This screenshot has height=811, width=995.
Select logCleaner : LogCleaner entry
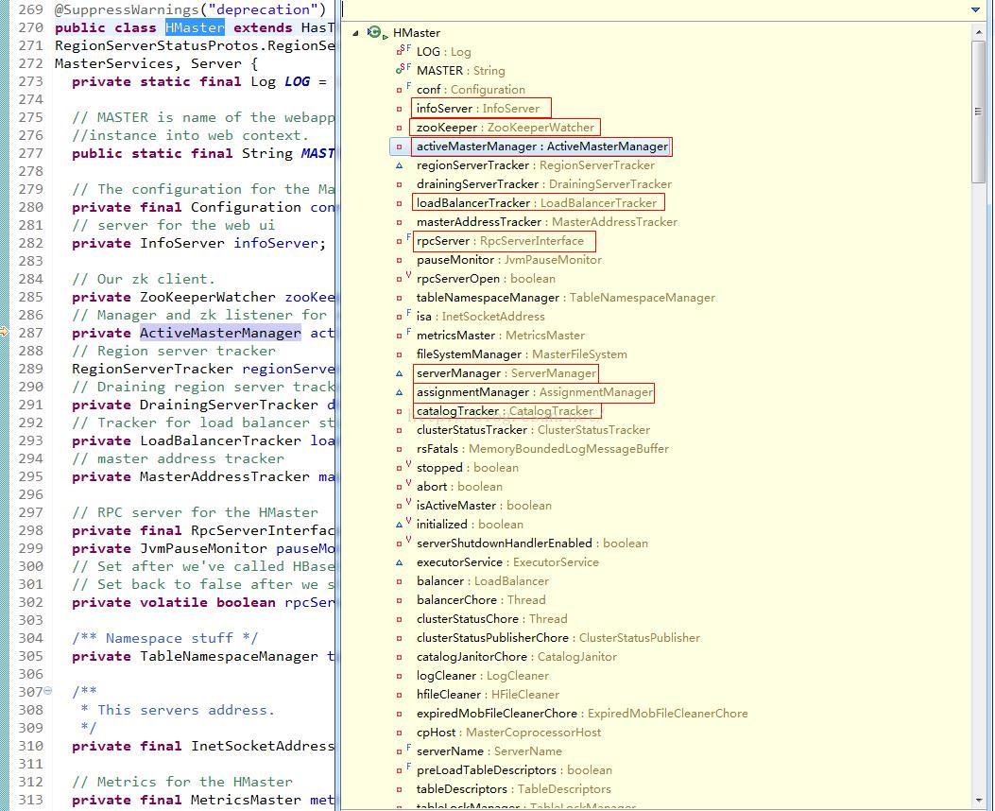pos(482,676)
